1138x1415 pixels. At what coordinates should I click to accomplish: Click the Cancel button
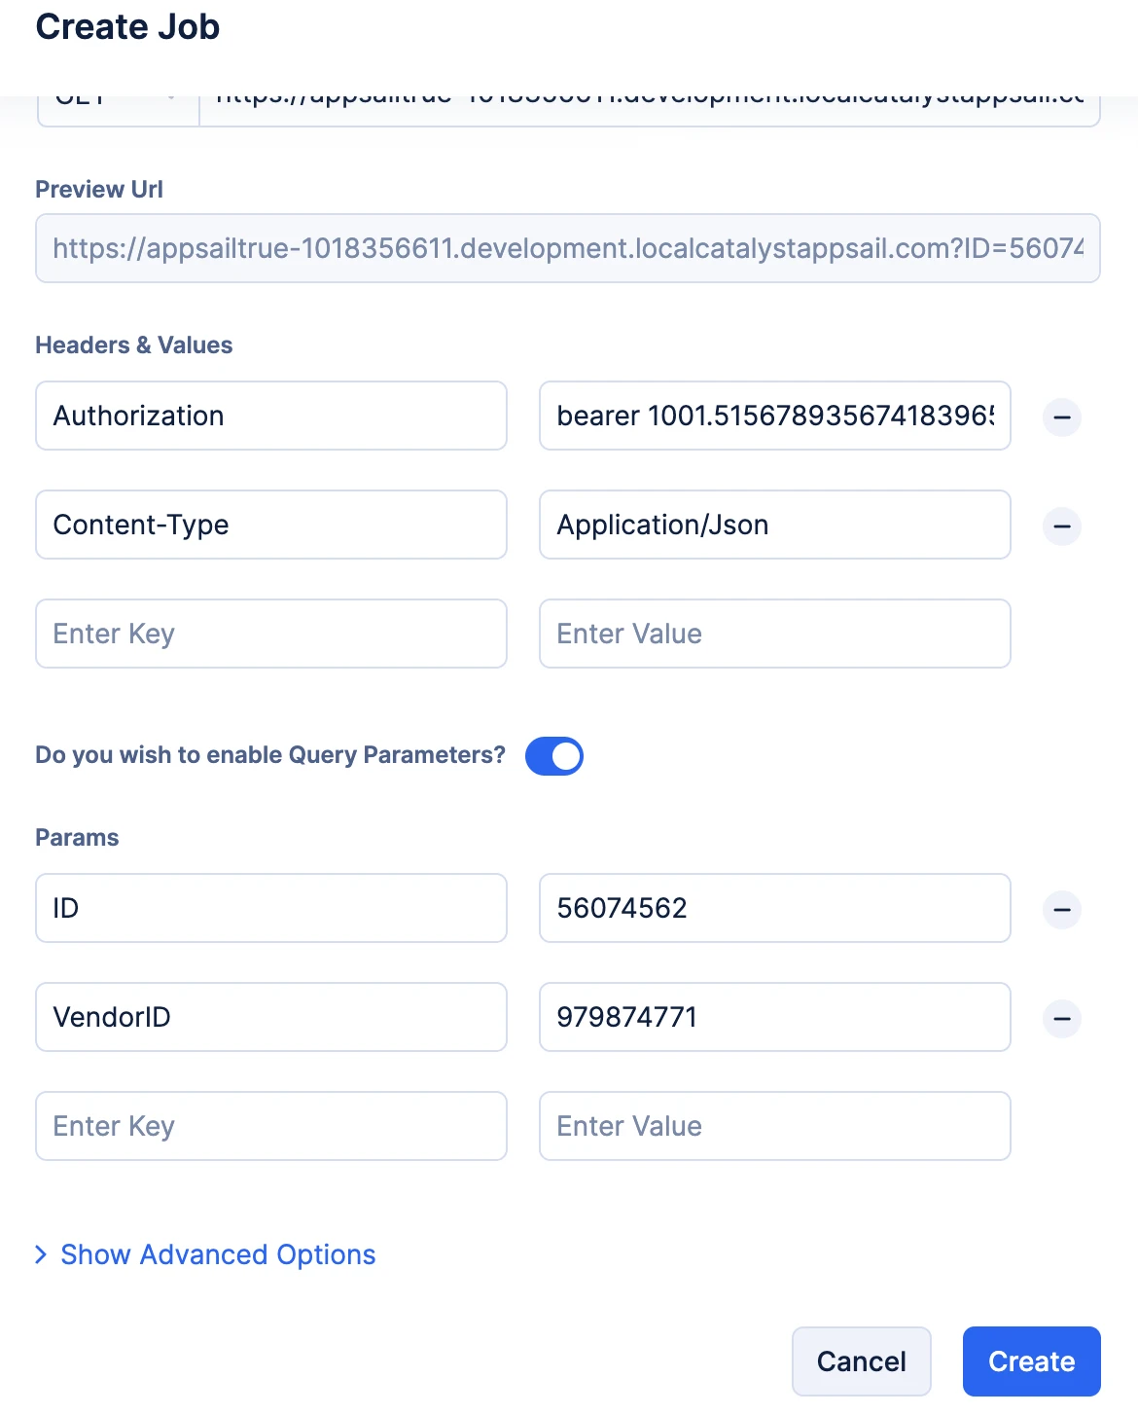[861, 1361]
